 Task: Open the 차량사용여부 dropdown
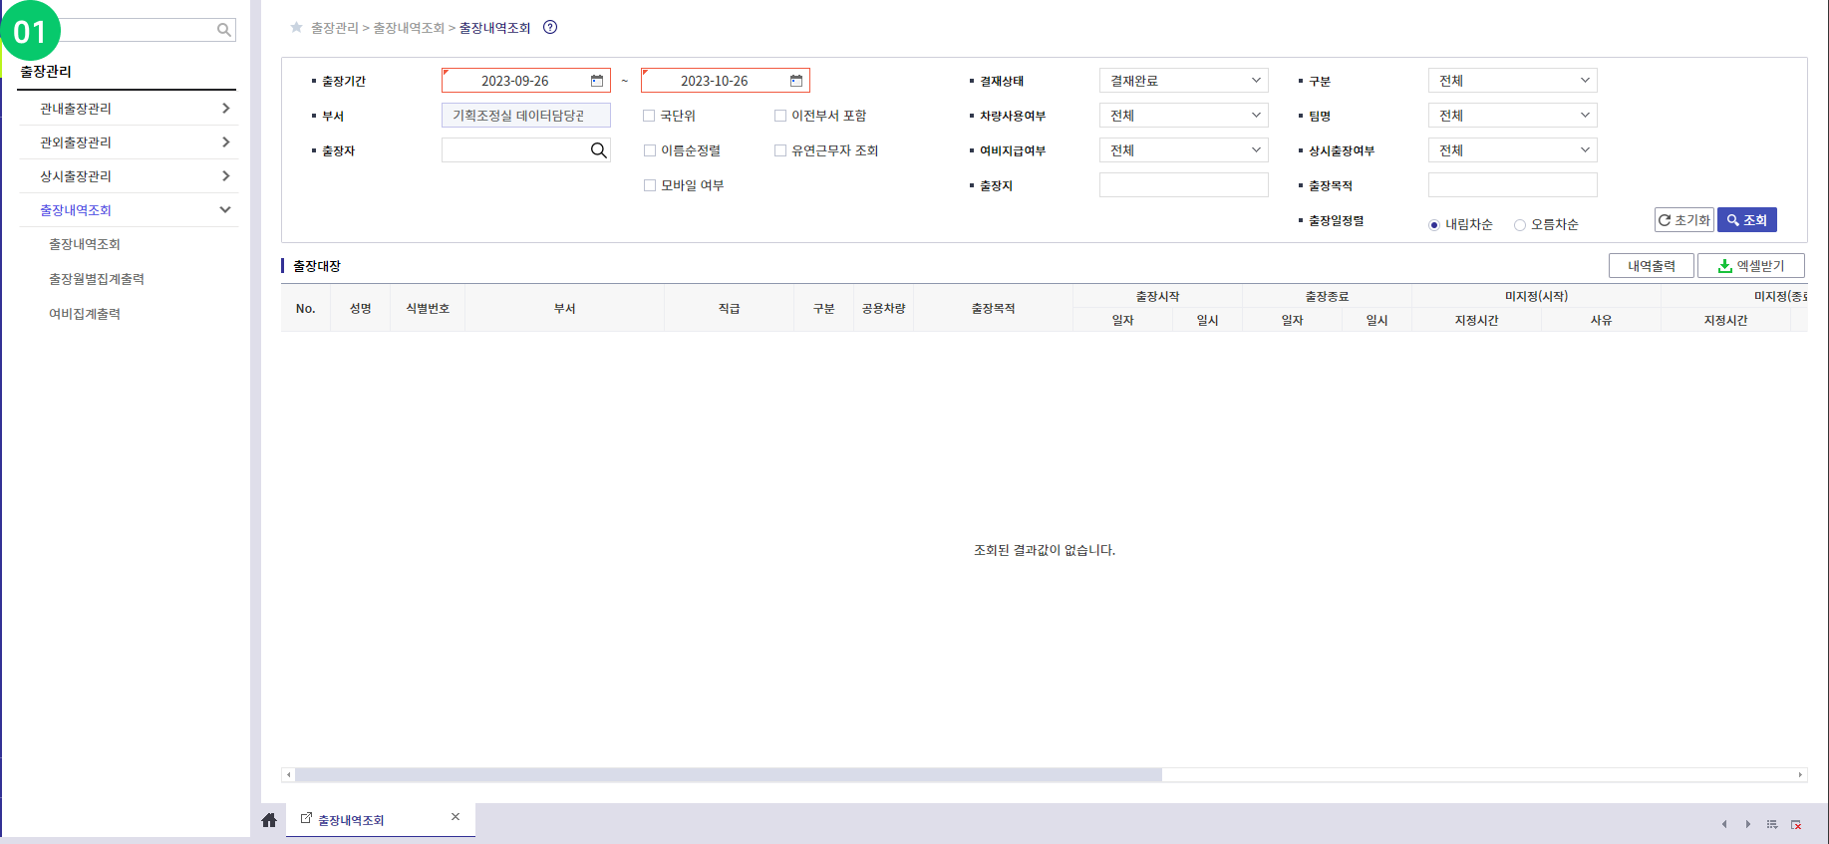pyautogui.click(x=1183, y=116)
